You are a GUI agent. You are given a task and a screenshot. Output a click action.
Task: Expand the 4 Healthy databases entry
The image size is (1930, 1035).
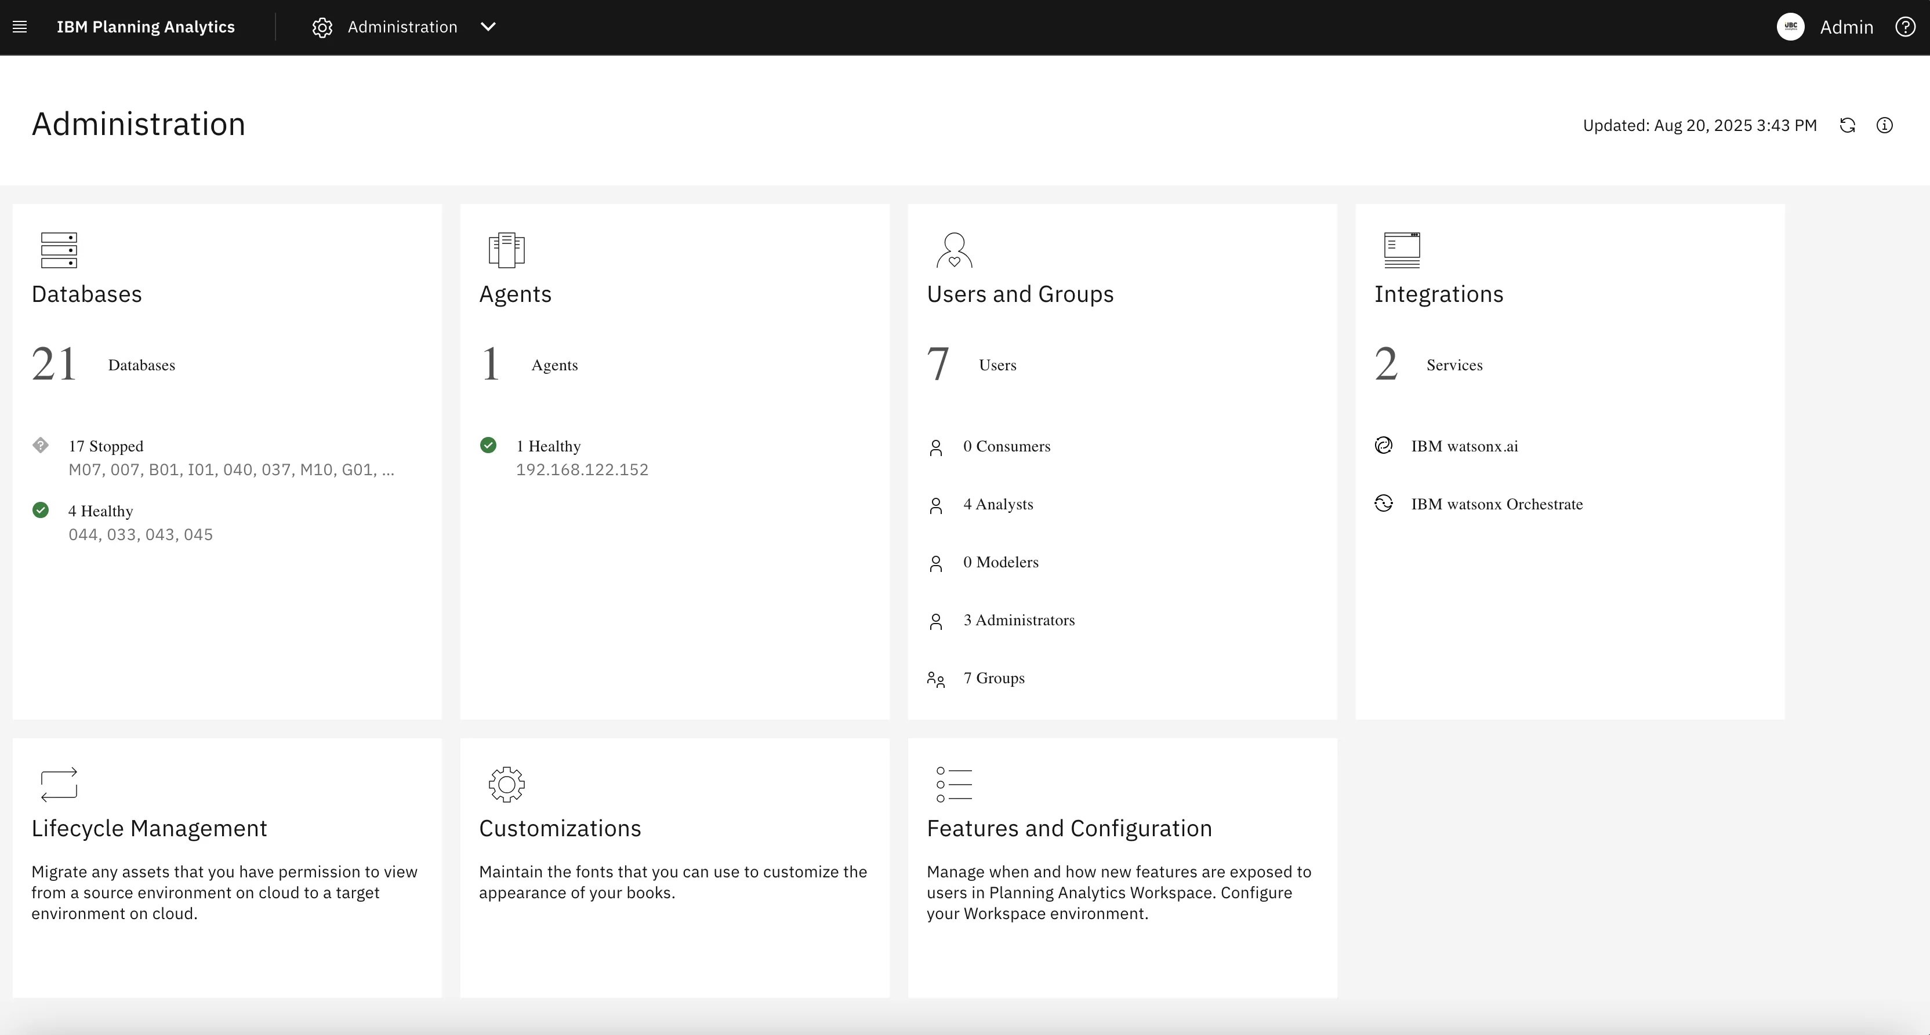(x=100, y=510)
